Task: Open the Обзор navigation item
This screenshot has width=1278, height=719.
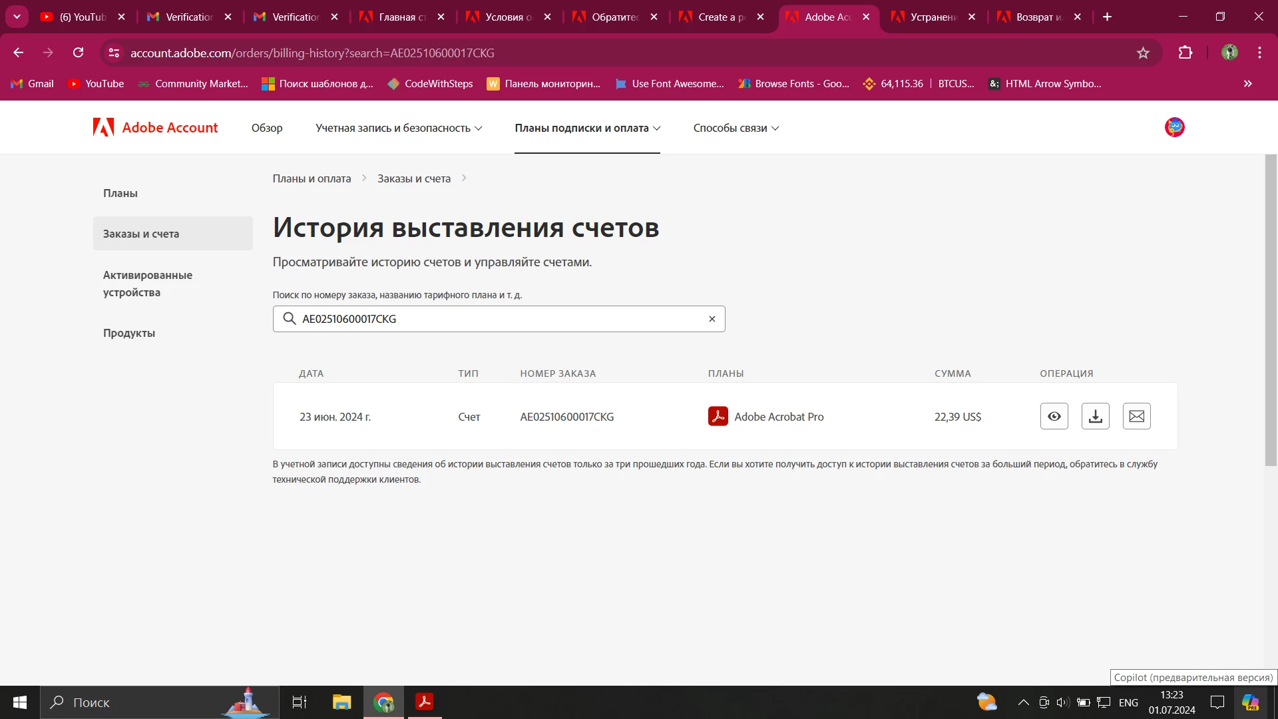Action: tap(267, 128)
